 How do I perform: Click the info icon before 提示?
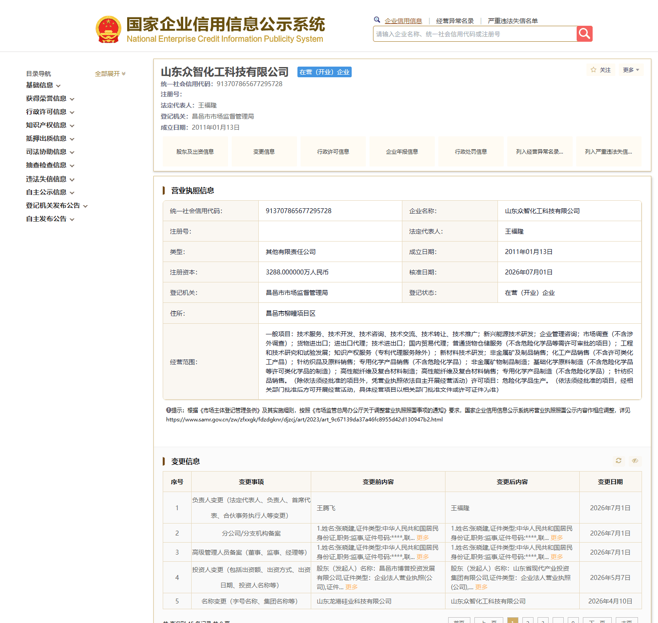point(169,410)
